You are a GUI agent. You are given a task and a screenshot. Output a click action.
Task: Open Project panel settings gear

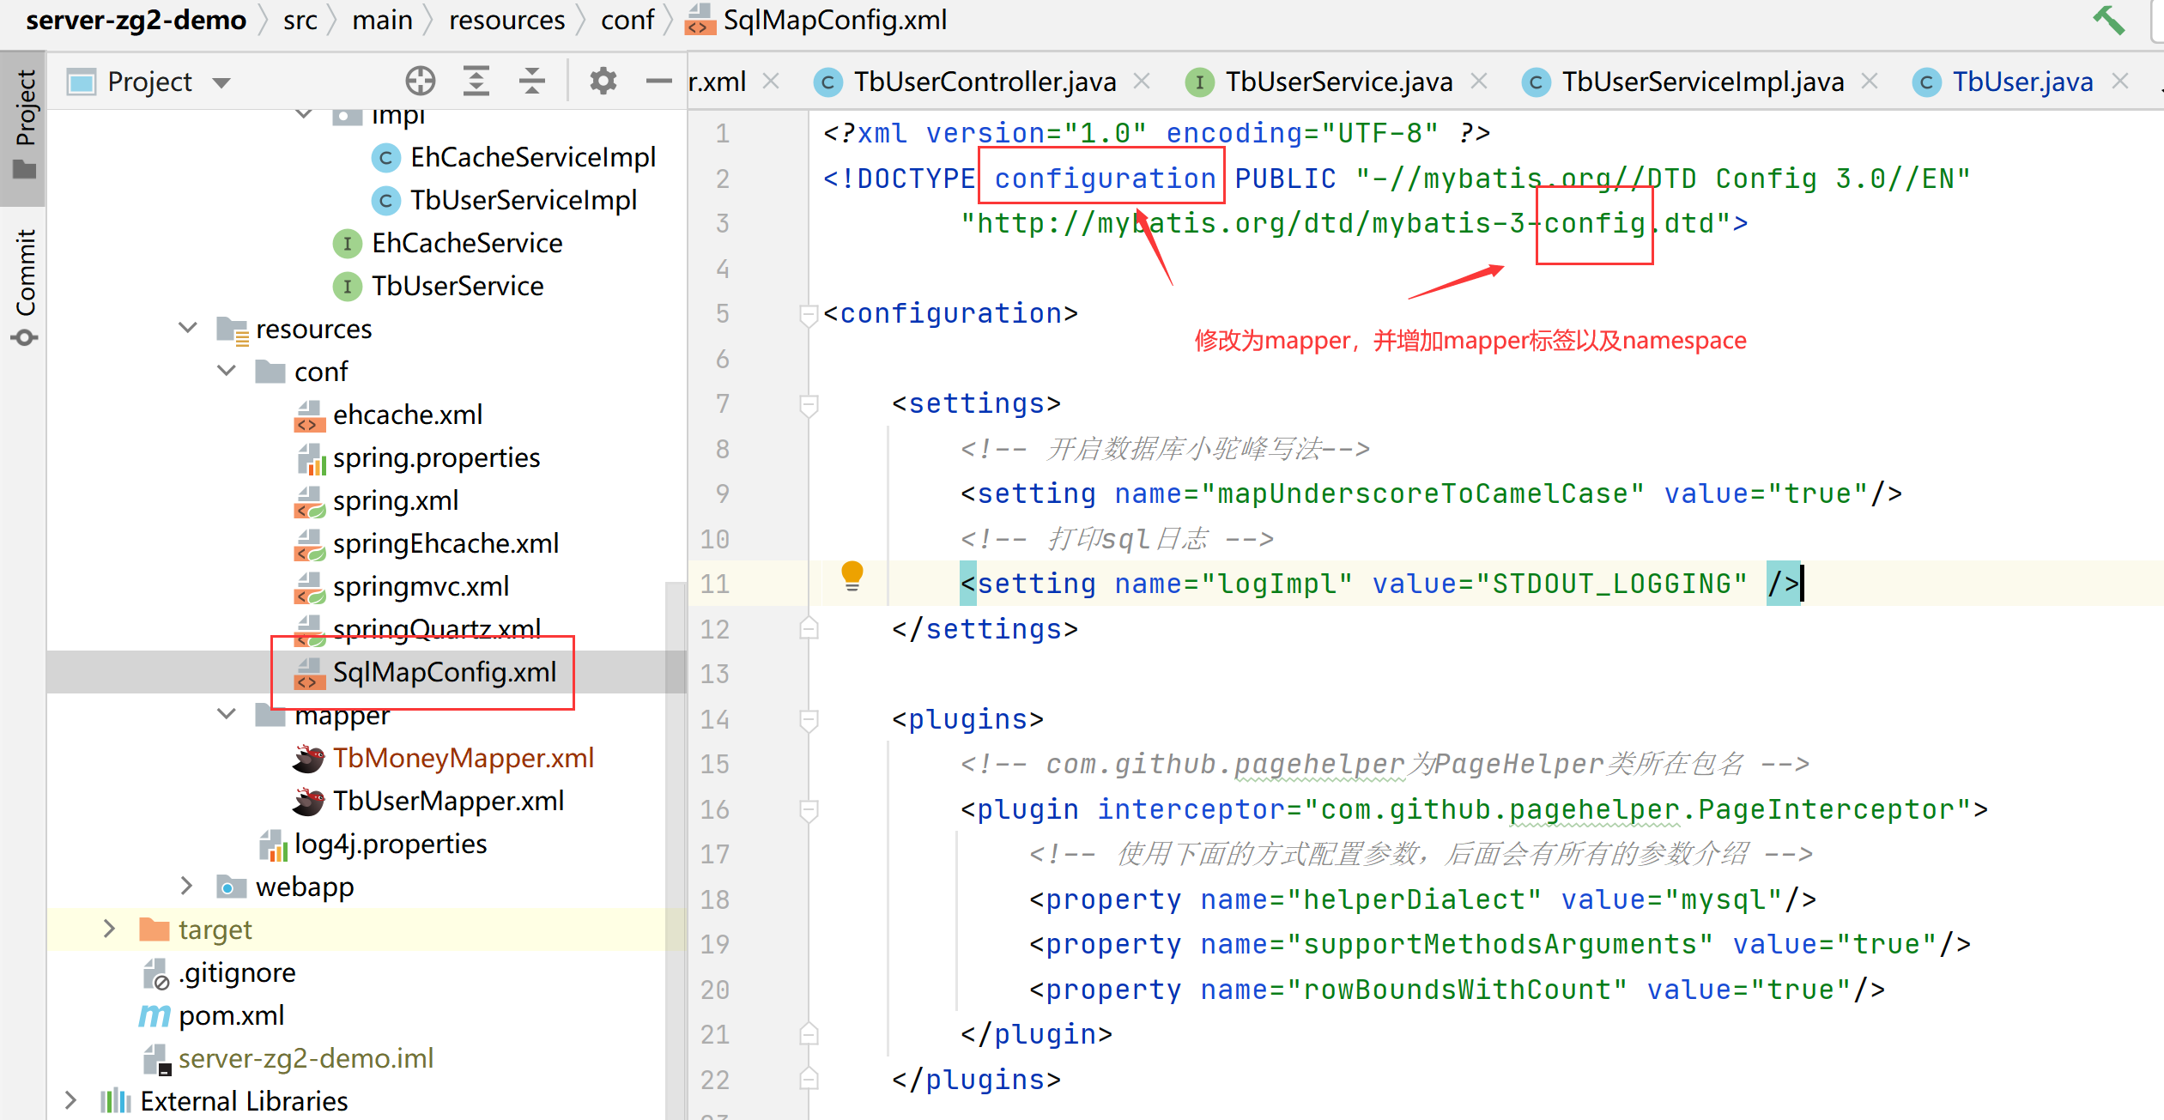coord(603,82)
